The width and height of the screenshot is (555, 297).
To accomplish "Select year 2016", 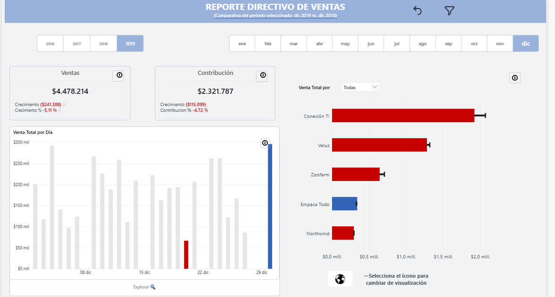I will [x=50, y=43].
